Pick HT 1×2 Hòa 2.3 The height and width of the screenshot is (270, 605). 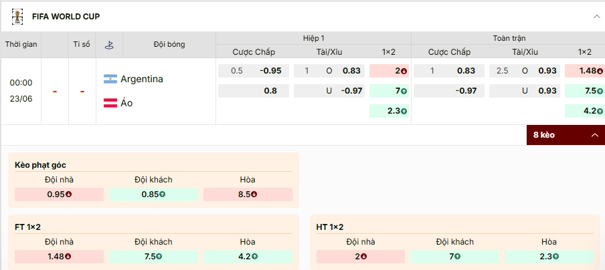pos(549,257)
